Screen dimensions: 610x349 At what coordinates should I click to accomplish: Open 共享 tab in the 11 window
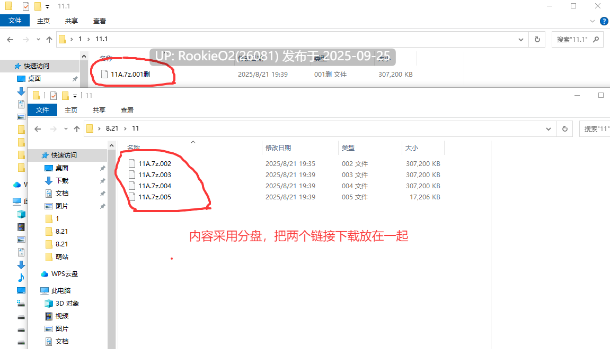pos(99,110)
